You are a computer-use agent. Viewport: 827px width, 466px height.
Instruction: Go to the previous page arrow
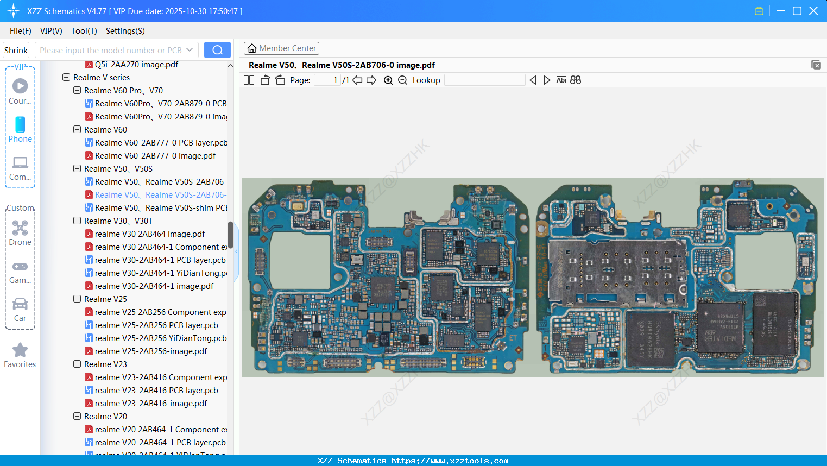click(357, 80)
